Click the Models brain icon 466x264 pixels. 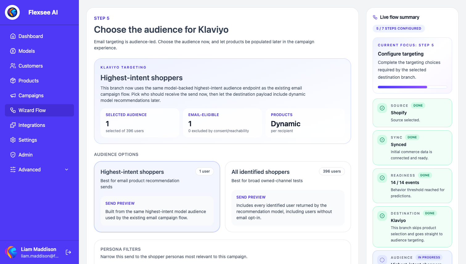[13, 51]
